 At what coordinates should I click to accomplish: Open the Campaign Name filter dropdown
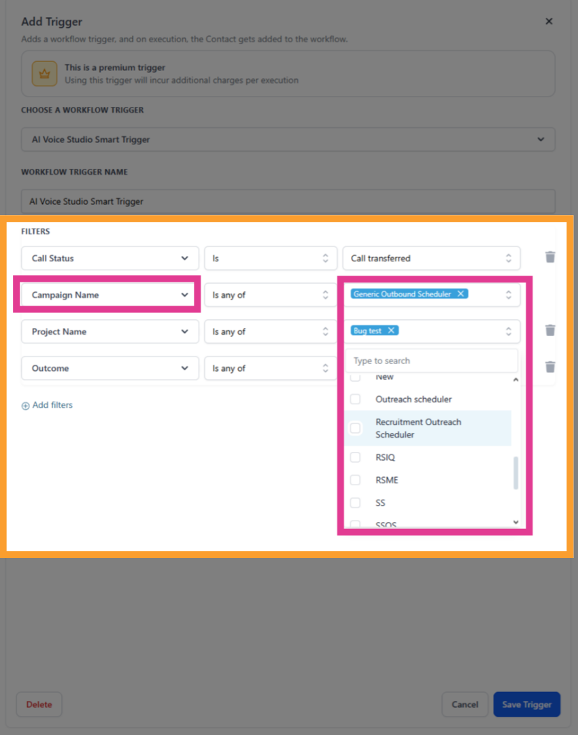[110, 295]
